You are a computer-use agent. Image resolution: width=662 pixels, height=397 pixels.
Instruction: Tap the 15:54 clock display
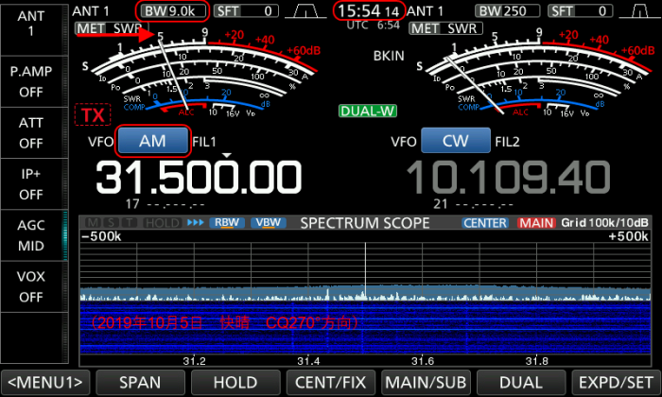click(x=369, y=11)
